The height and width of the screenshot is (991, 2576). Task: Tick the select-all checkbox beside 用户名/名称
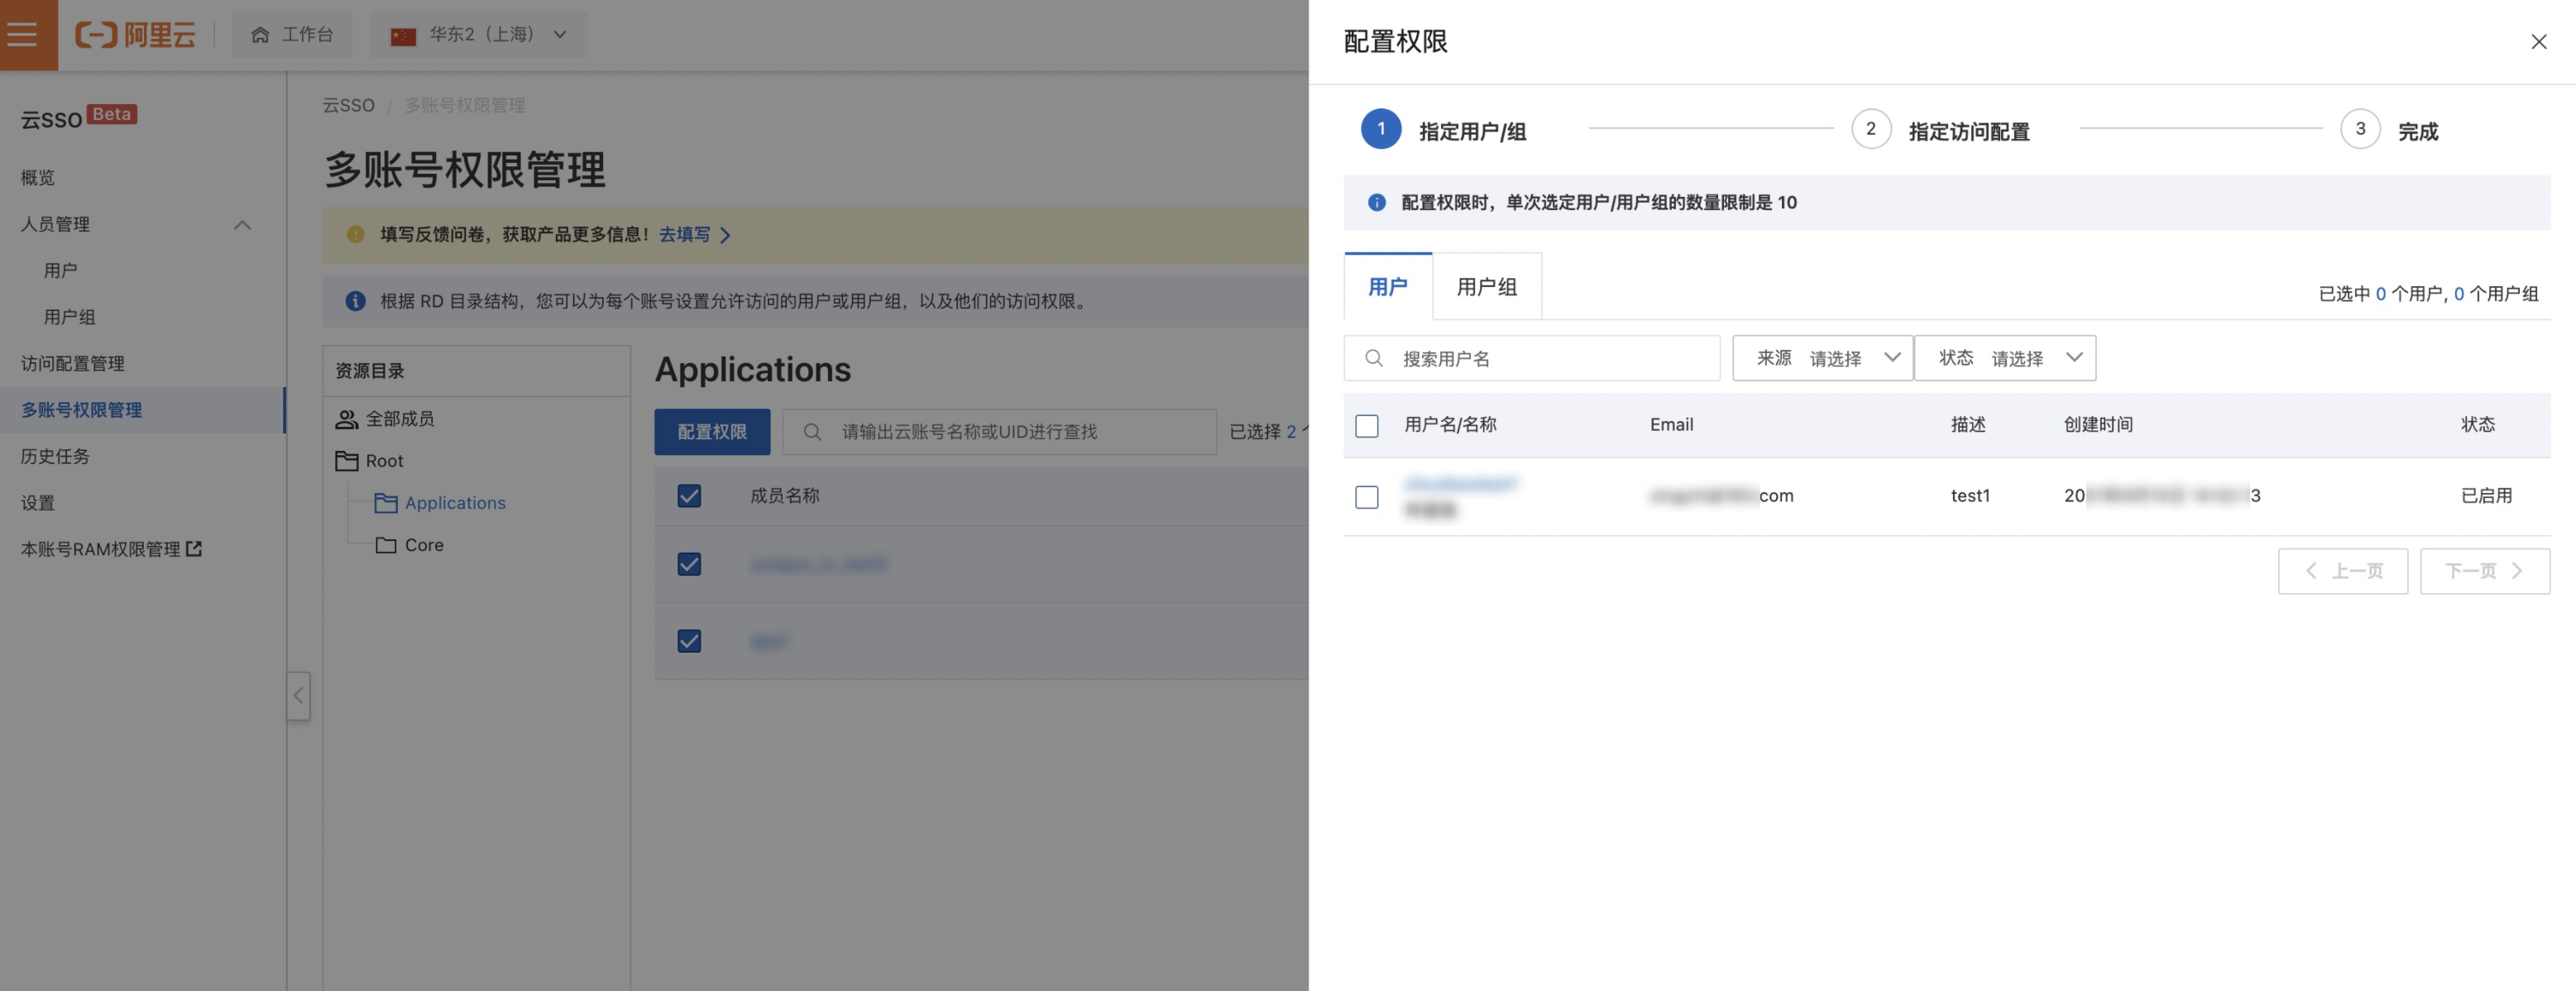(x=1366, y=426)
